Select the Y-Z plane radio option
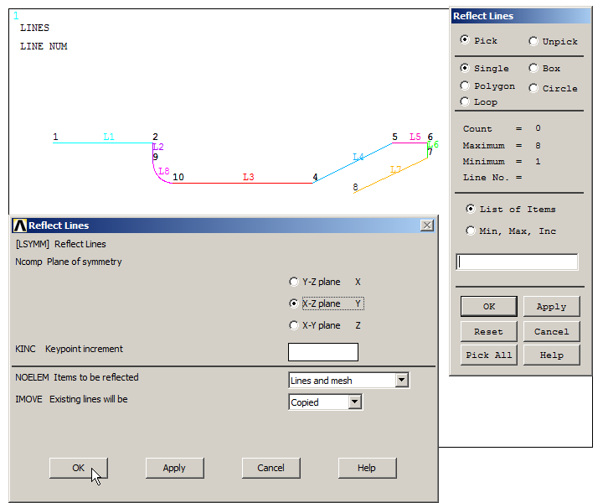The width and height of the screenshot is (603, 503). (x=293, y=283)
